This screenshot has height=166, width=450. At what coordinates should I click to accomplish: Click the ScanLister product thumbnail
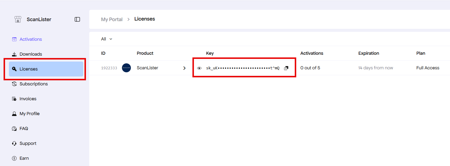tap(126, 68)
